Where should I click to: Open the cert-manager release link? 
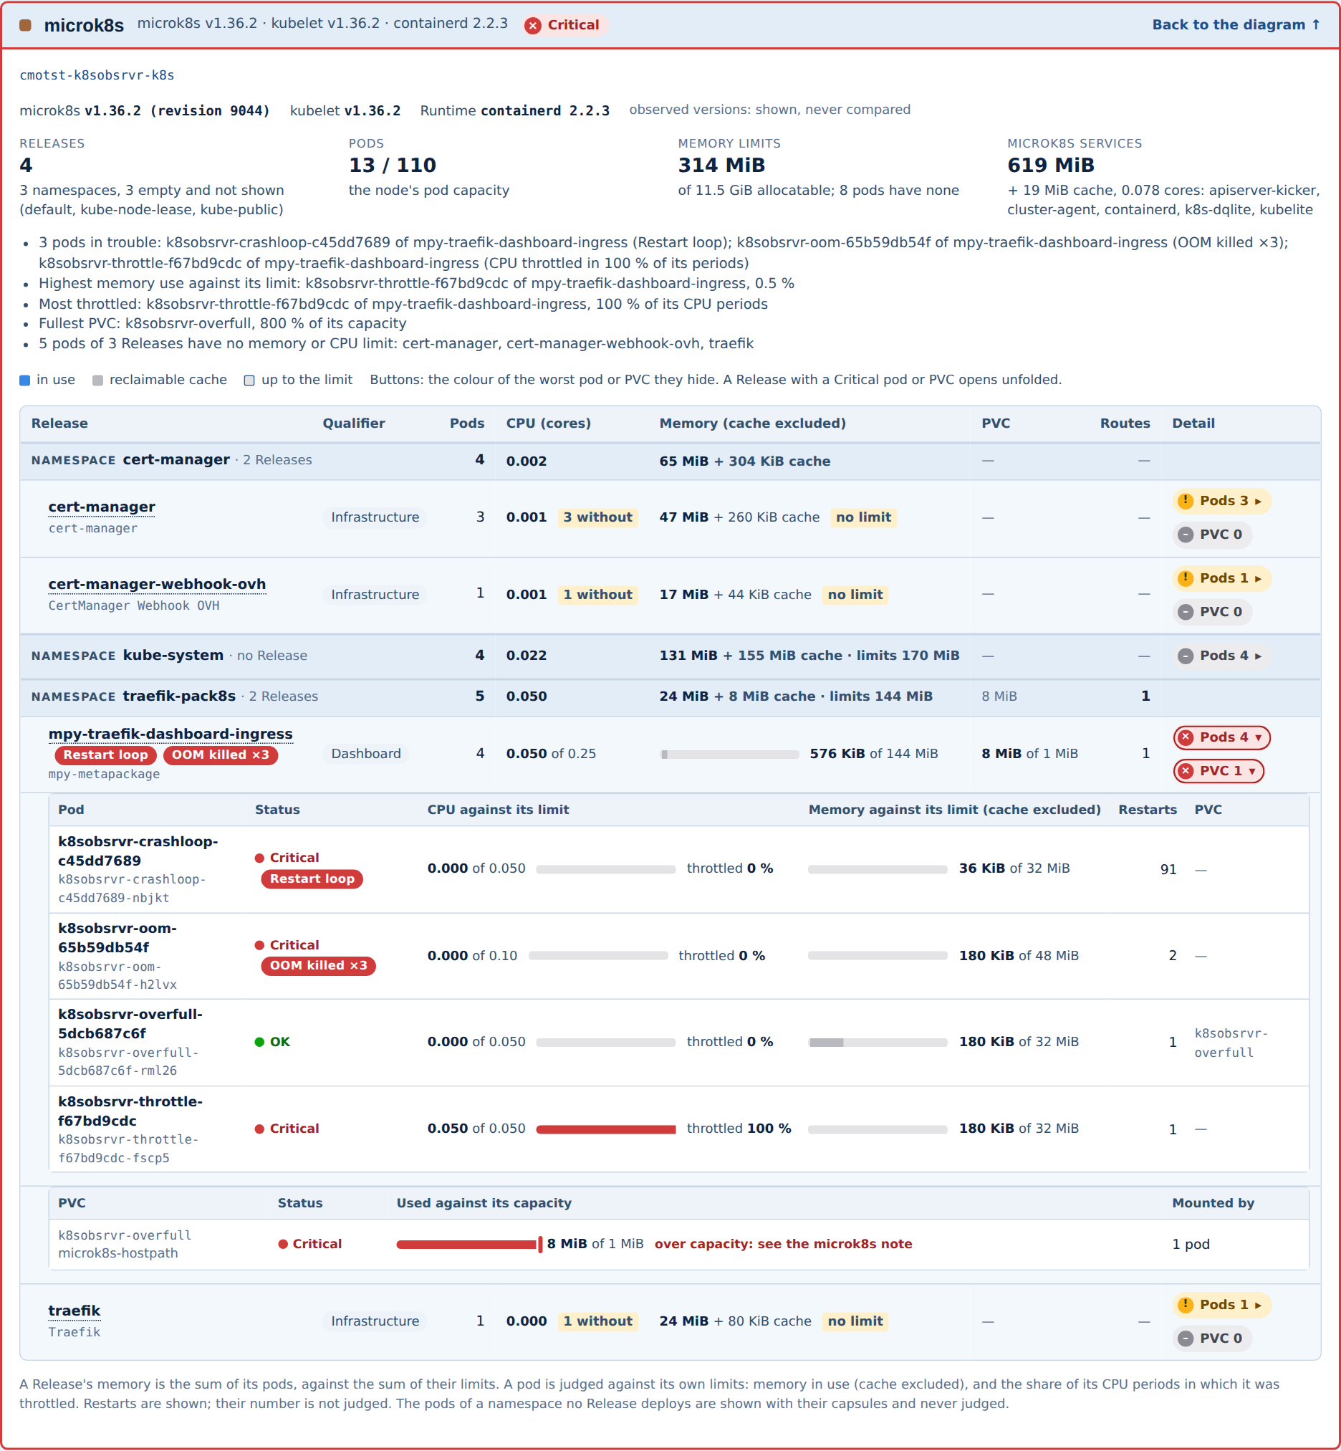coord(102,507)
